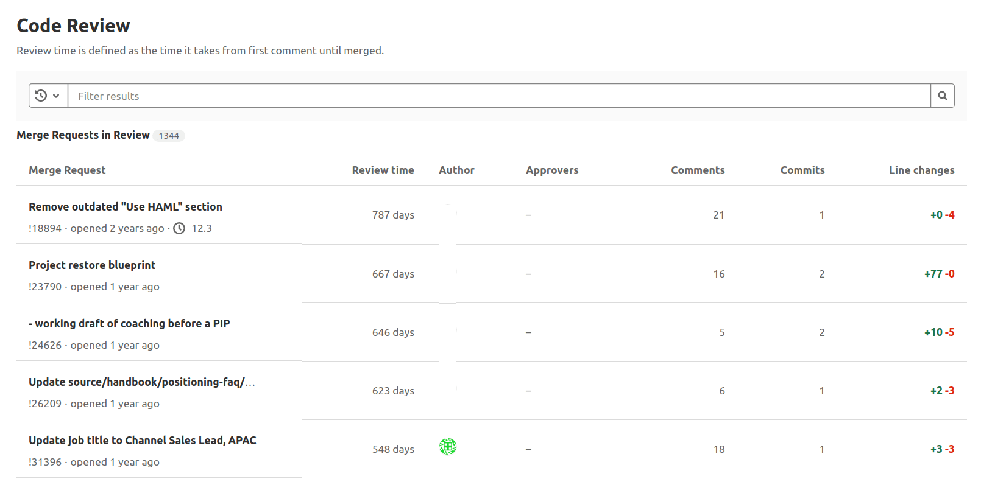Screen dimensions: 981x479
Task: Click the 12.3 milestone label
Action: coord(202,228)
